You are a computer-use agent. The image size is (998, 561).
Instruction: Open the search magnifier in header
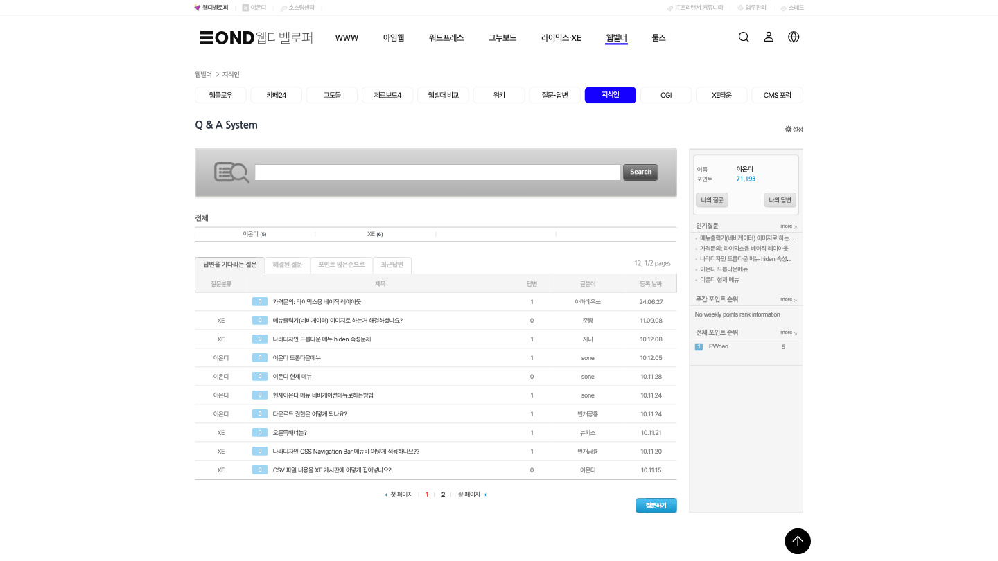pos(744,37)
